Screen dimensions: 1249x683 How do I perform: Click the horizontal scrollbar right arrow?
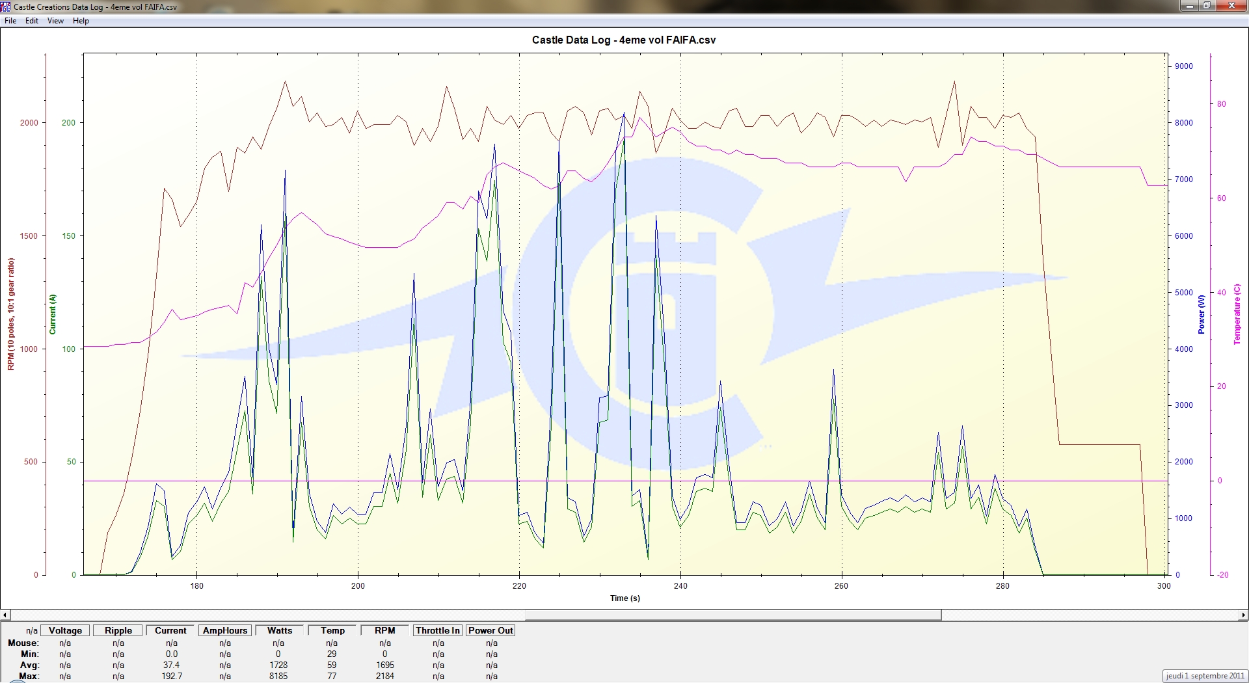[1243, 615]
